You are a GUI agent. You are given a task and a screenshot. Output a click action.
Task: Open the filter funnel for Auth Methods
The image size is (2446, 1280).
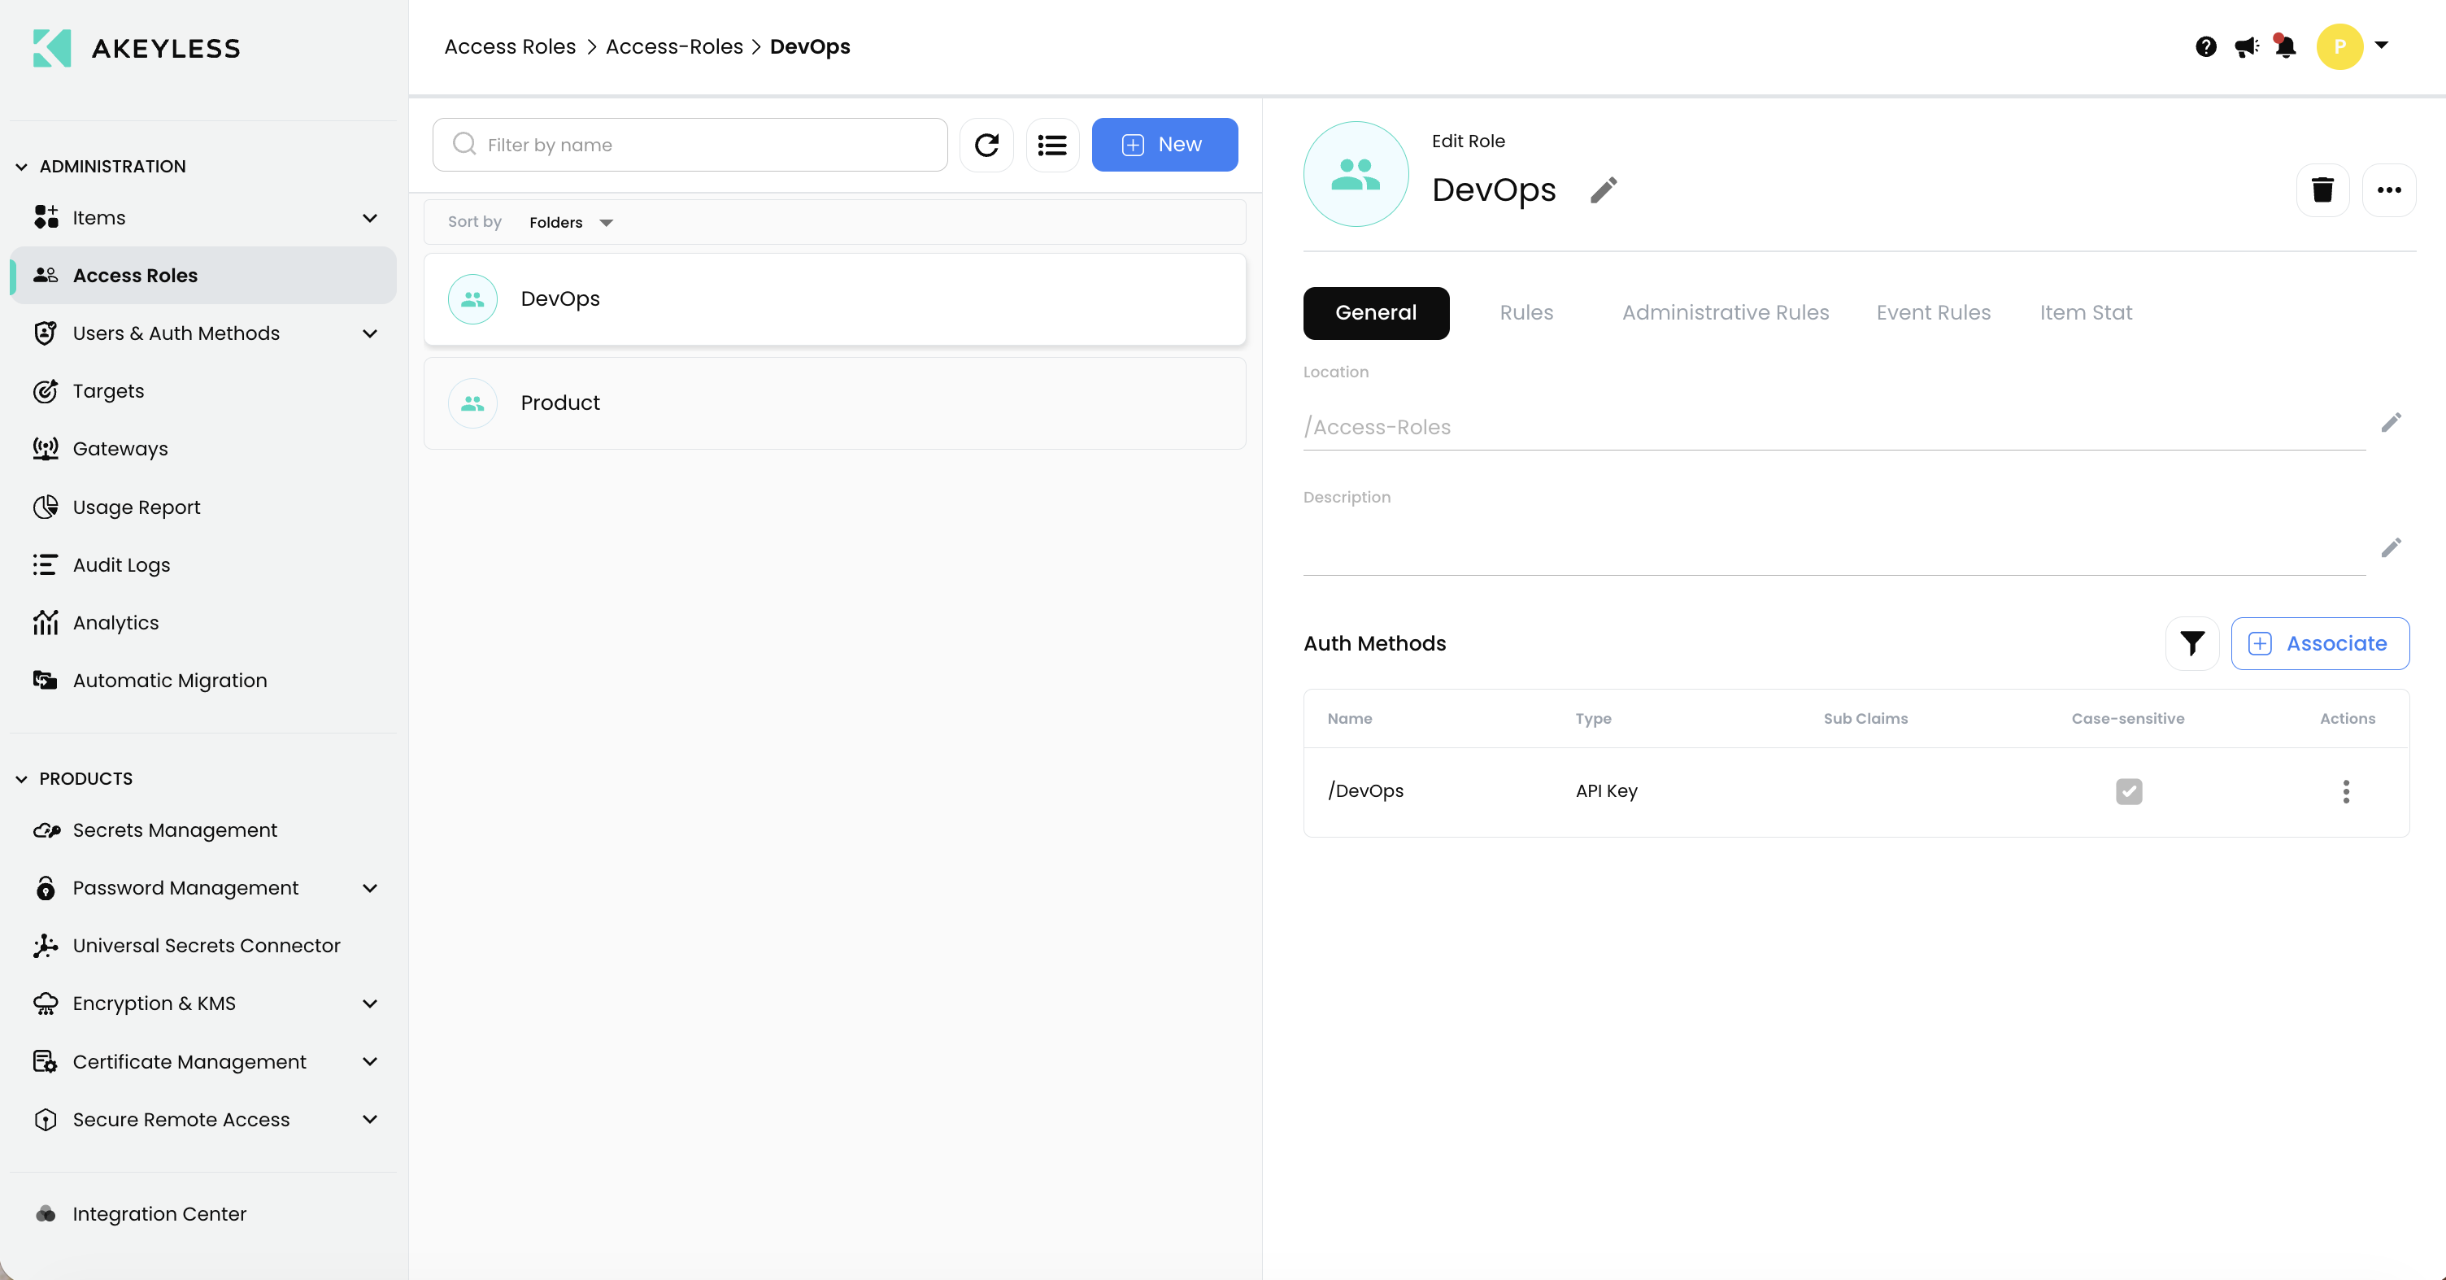pyautogui.click(x=2191, y=643)
